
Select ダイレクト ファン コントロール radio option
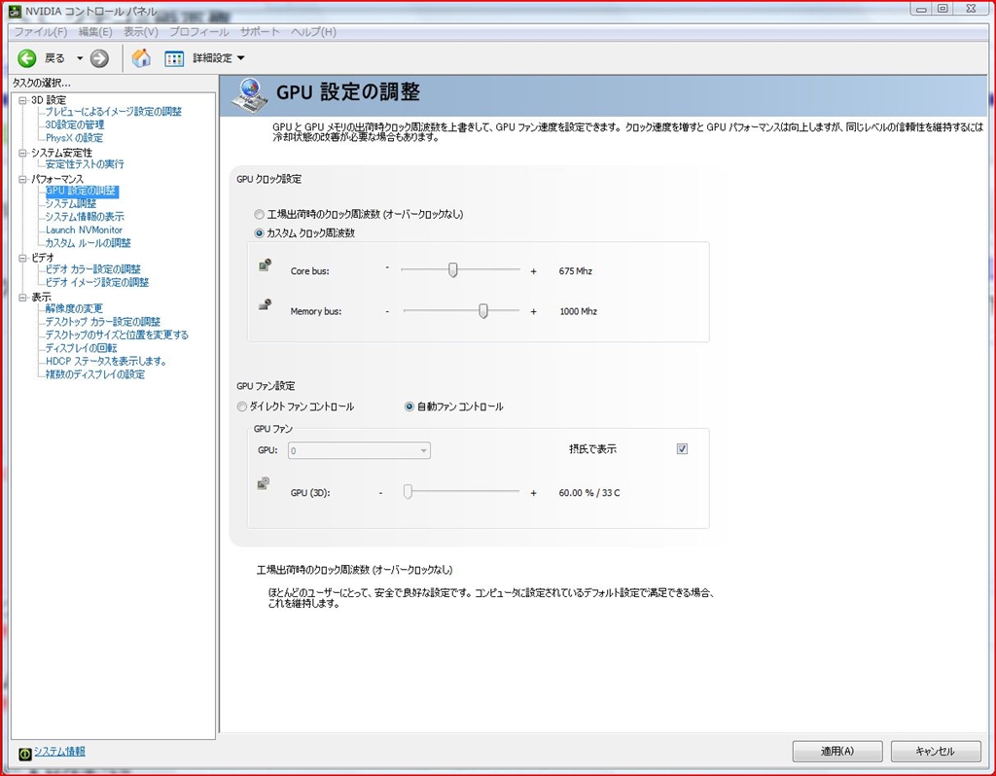point(241,407)
